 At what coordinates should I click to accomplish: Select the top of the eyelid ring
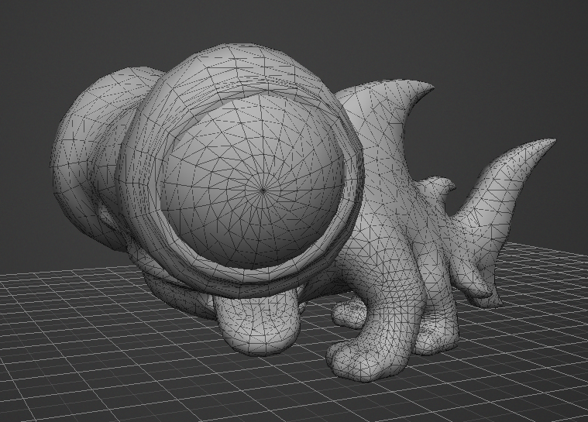pos(242,60)
